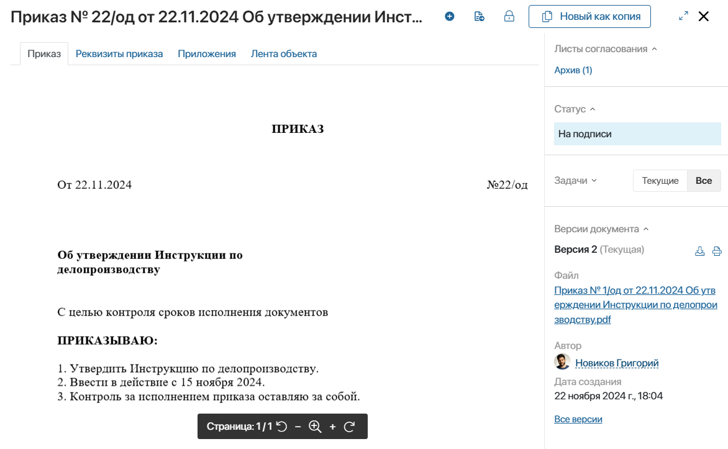The height and width of the screenshot is (449, 728).
Task: Click the order number '№22/од' in document
Action: 507,185
